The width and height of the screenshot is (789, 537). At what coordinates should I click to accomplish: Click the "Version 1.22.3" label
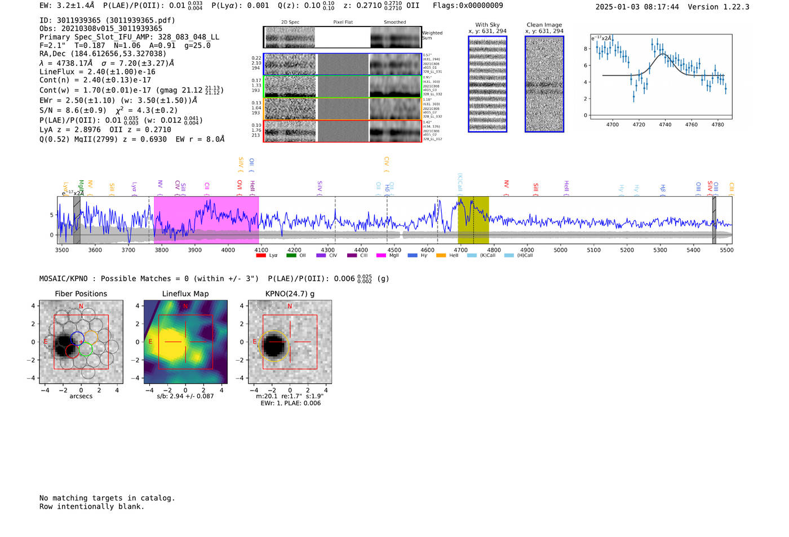719,7
